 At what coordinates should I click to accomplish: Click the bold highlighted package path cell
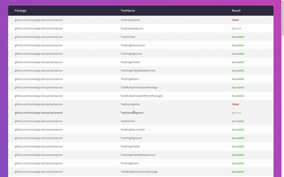pos(39,113)
